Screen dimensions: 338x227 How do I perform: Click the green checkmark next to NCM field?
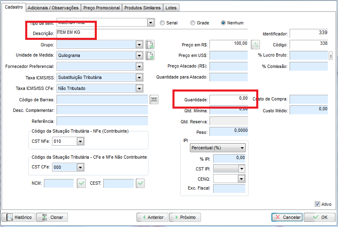click(x=81, y=183)
